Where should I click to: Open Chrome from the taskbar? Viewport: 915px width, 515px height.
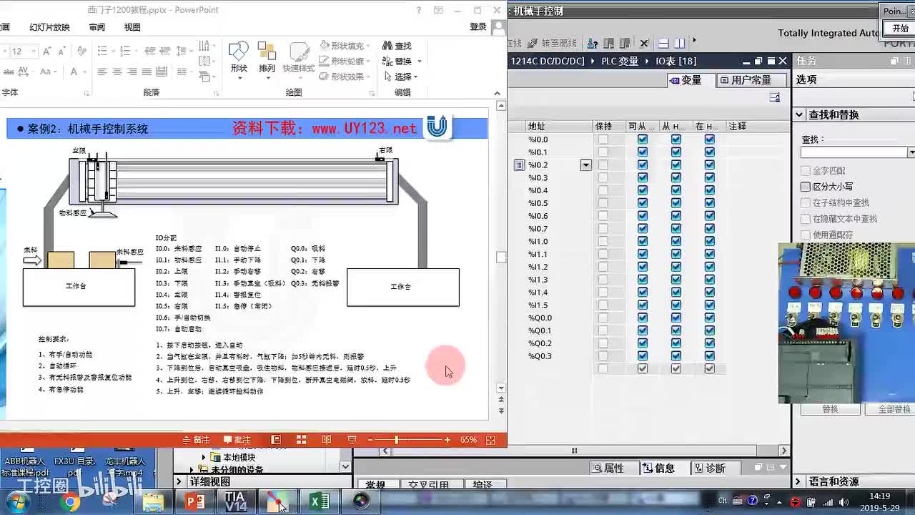pos(70,502)
